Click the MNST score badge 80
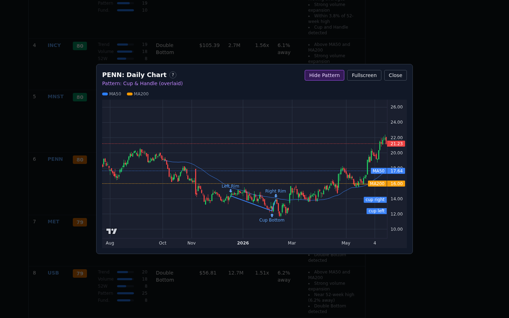The height and width of the screenshot is (318, 509). 80,97
